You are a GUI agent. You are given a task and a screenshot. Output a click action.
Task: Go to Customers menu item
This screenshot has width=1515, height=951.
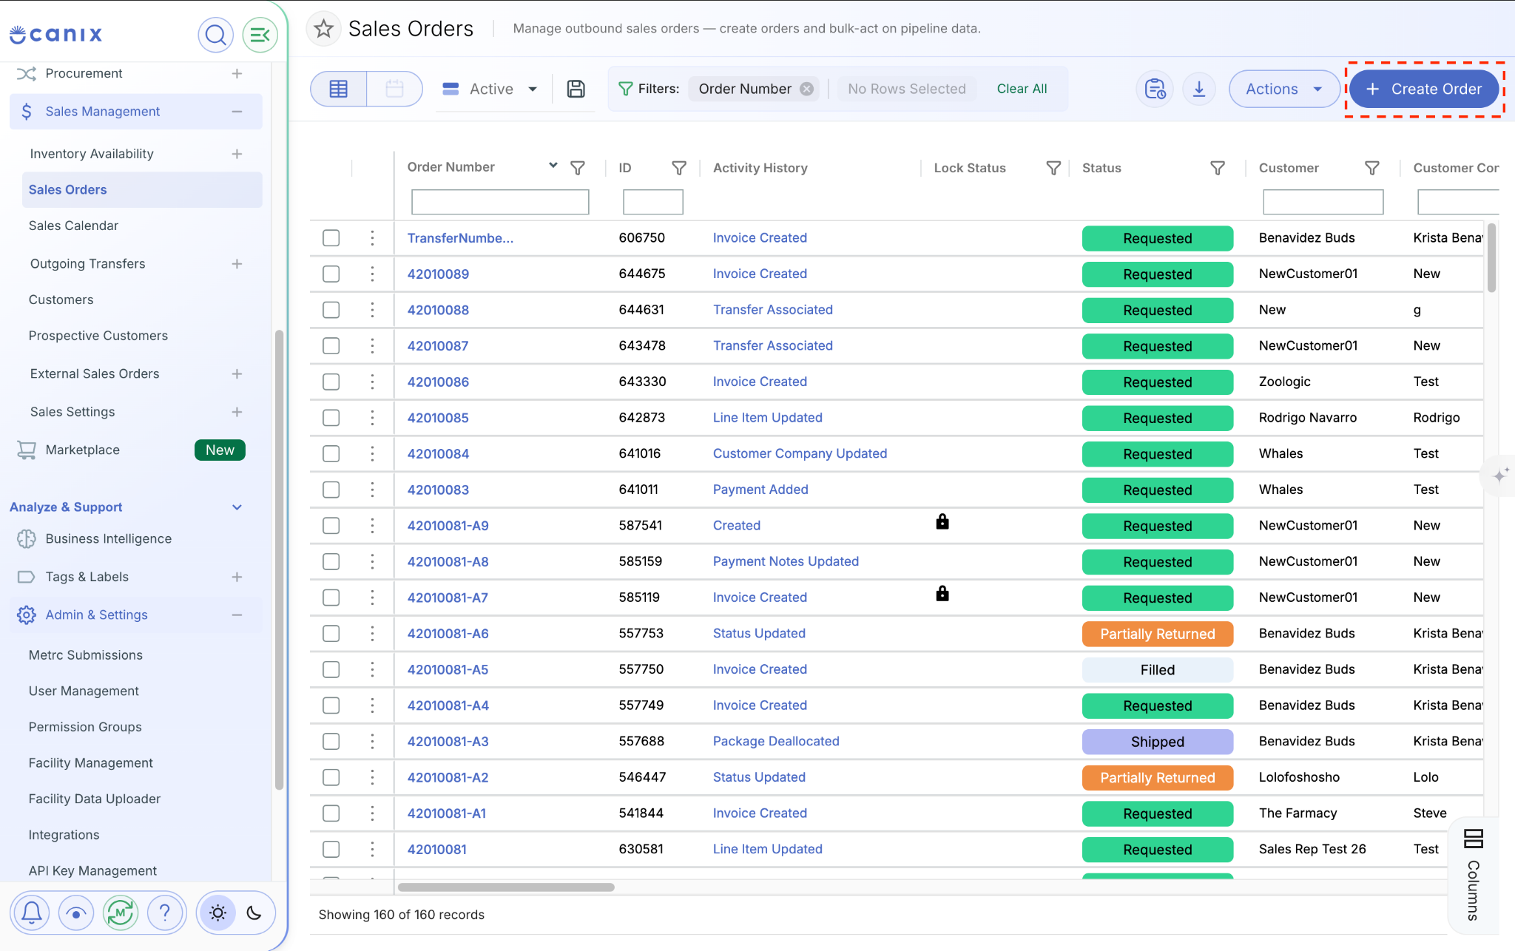61,299
